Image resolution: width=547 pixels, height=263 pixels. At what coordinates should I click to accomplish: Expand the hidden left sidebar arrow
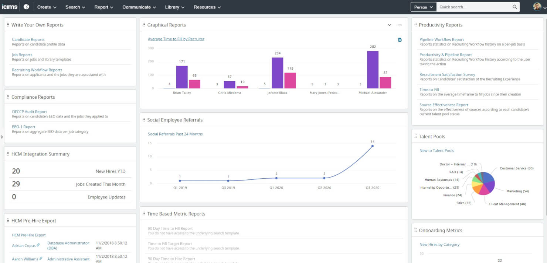pos(1,137)
